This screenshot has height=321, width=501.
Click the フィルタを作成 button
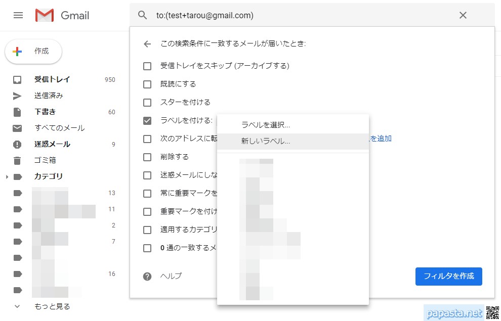[x=448, y=276]
